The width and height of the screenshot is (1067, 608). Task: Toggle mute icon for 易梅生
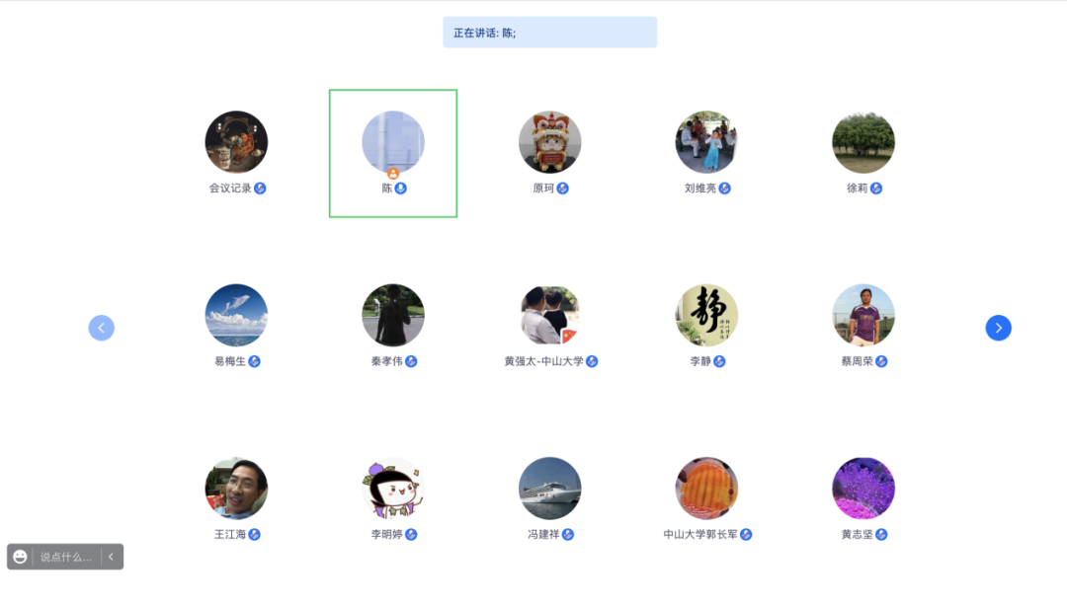tap(254, 361)
